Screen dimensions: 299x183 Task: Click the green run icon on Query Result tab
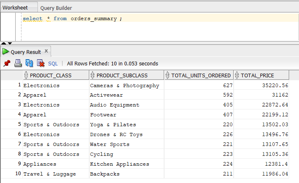coord(5,52)
